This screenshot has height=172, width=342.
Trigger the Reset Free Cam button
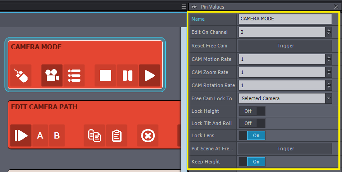285,46
